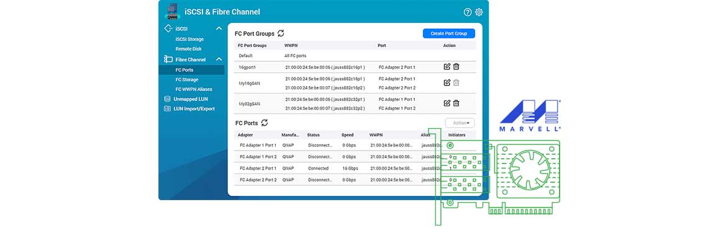Edit the My32gSAN port group
Image resolution: width=708 pixels, height=233 pixels.
point(447,103)
